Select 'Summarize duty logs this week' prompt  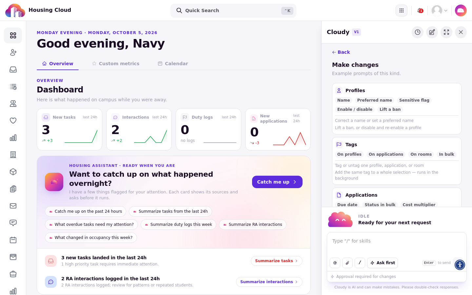click(x=178, y=225)
